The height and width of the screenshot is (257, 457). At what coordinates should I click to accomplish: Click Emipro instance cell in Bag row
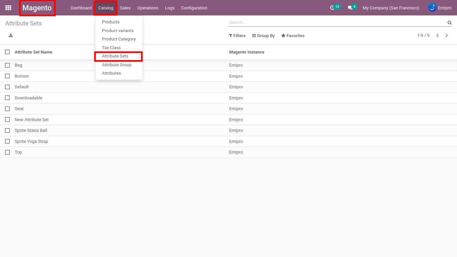click(236, 65)
